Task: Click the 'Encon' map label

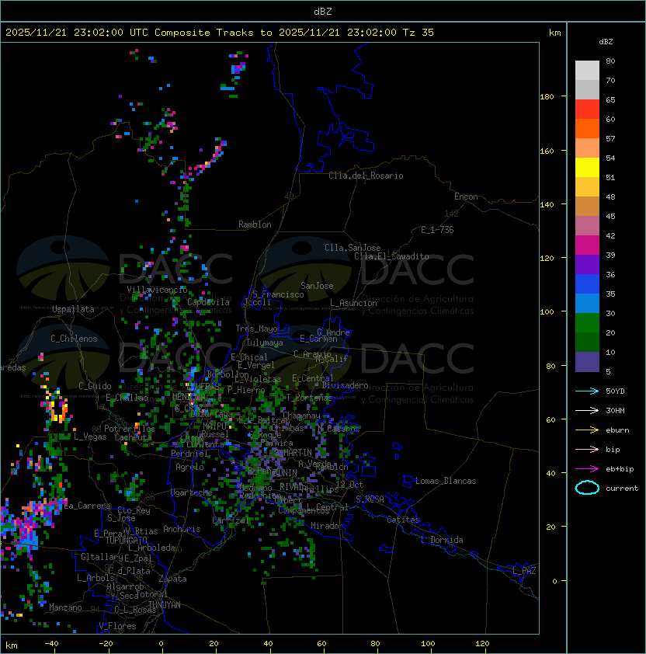Action: tap(466, 197)
